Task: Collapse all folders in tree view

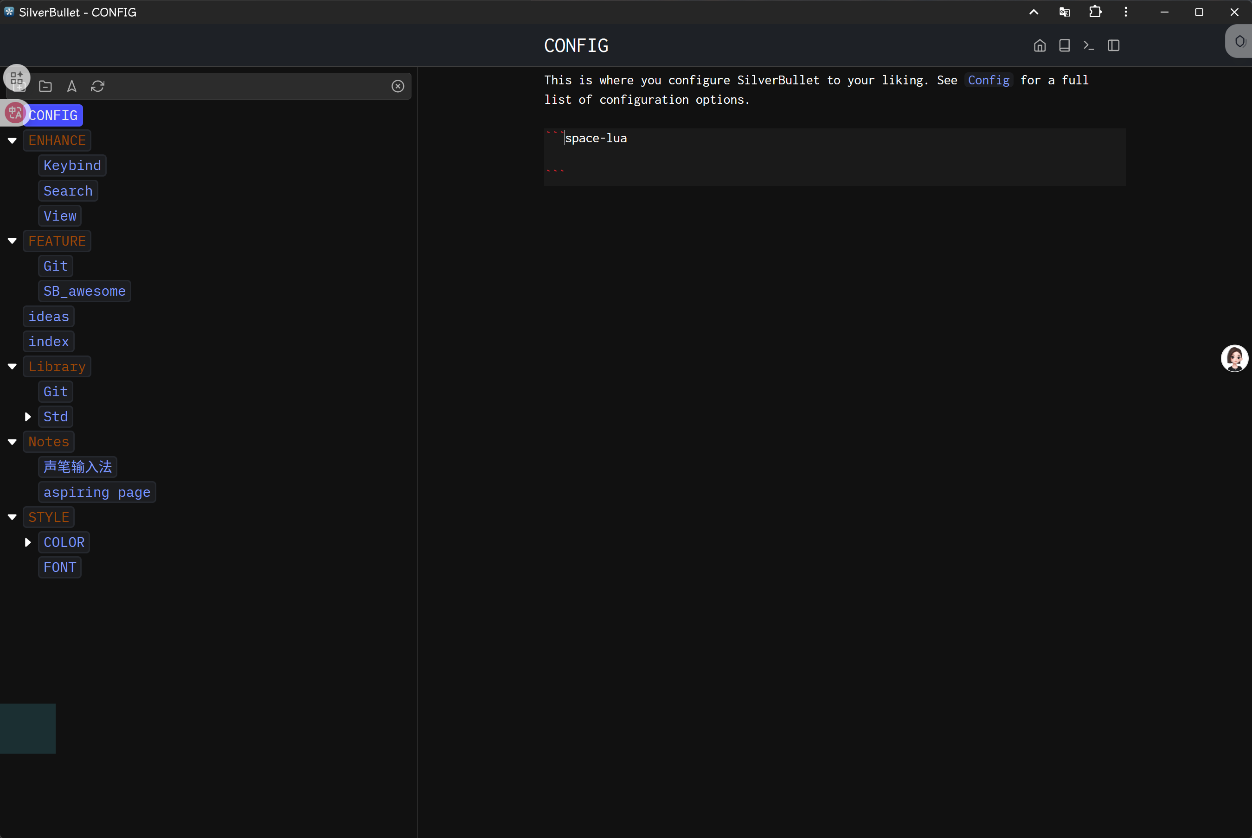Action: (45, 86)
